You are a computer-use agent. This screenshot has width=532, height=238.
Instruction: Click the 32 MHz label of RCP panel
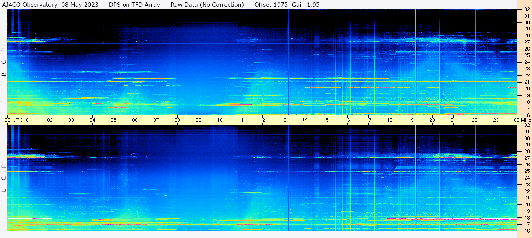526,9
